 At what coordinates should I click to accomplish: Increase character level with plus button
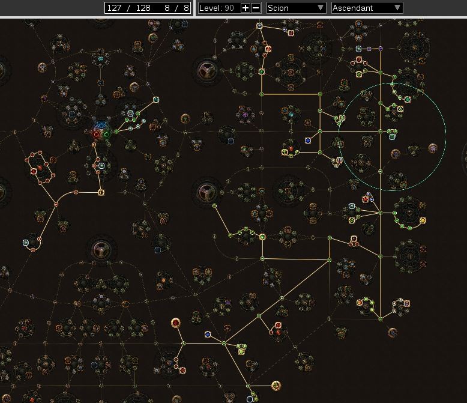coord(245,8)
